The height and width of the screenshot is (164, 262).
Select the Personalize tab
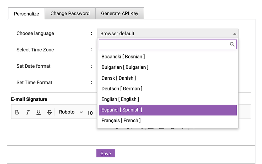(26, 14)
